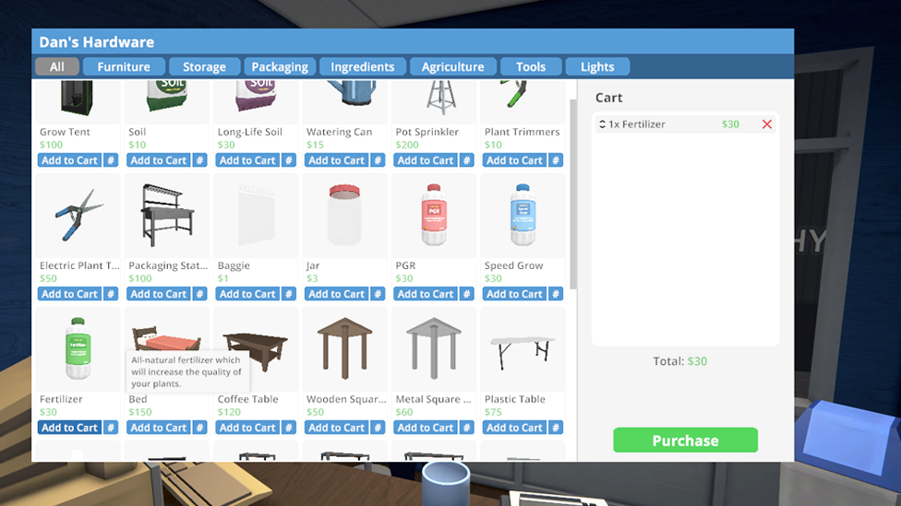Click the # quantity button for Wooden Square Table
This screenshot has height=506, width=901.
coord(378,428)
